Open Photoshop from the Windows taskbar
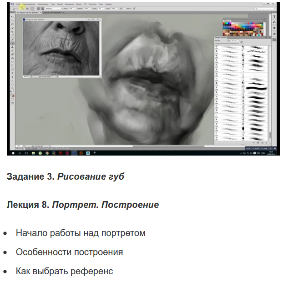This screenshot has height=282, width=293. point(74,153)
